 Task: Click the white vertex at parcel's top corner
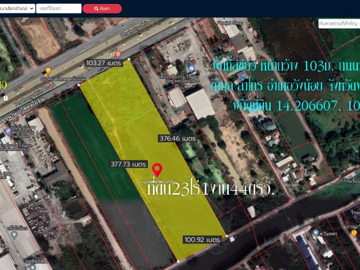pyautogui.click(x=129, y=59)
